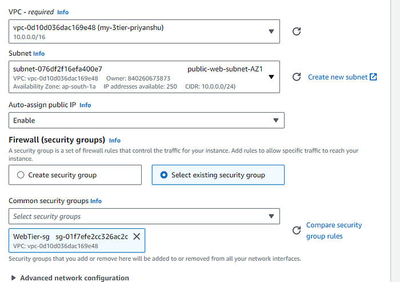This screenshot has width=400, height=282.
Task: Refresh the subnet list
Action: click(297, 77)
